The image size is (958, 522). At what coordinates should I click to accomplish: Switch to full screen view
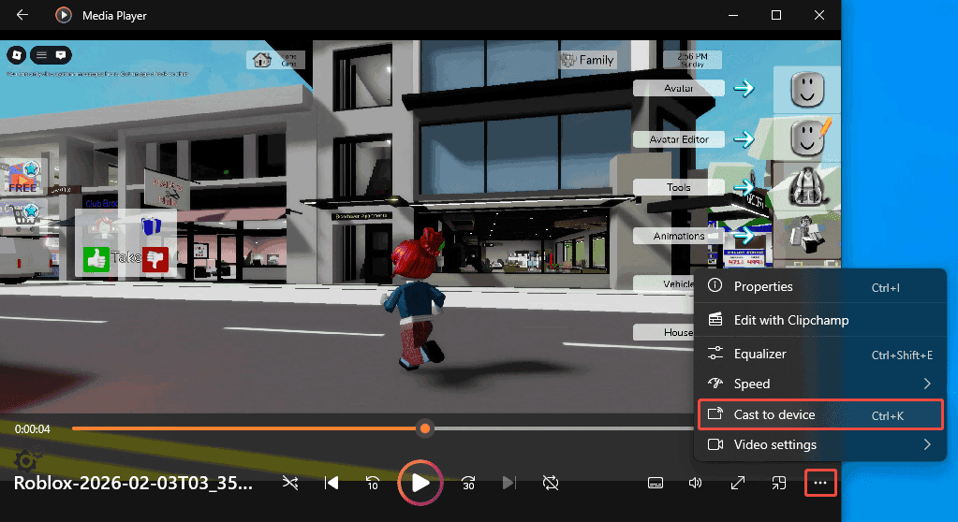pos(737,483)
